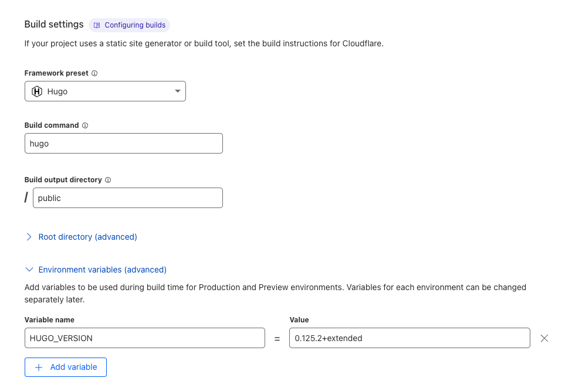
Task: Focus the Build command field containing hugo
Action: pyautogui.click(x=123, y=144)
